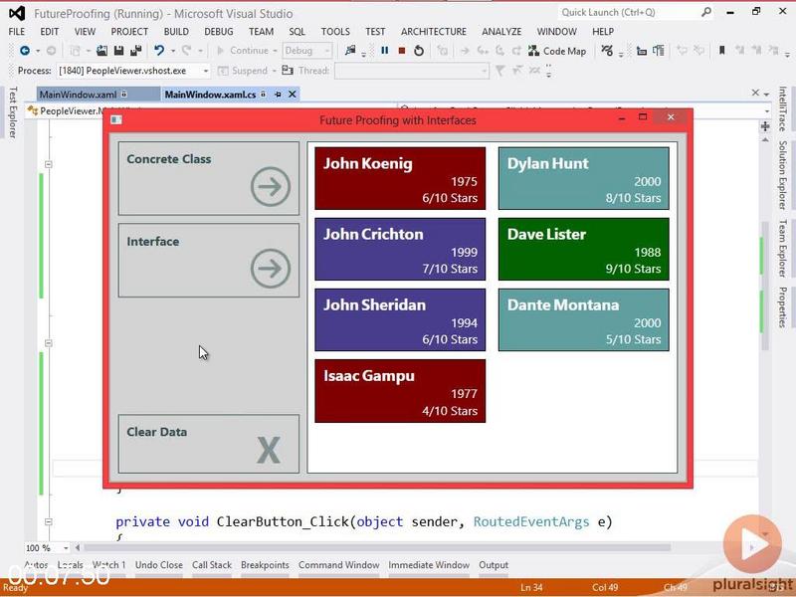Select the Dylan Hunt teal card
Screen dimensions: 796x597
point(584,178)
